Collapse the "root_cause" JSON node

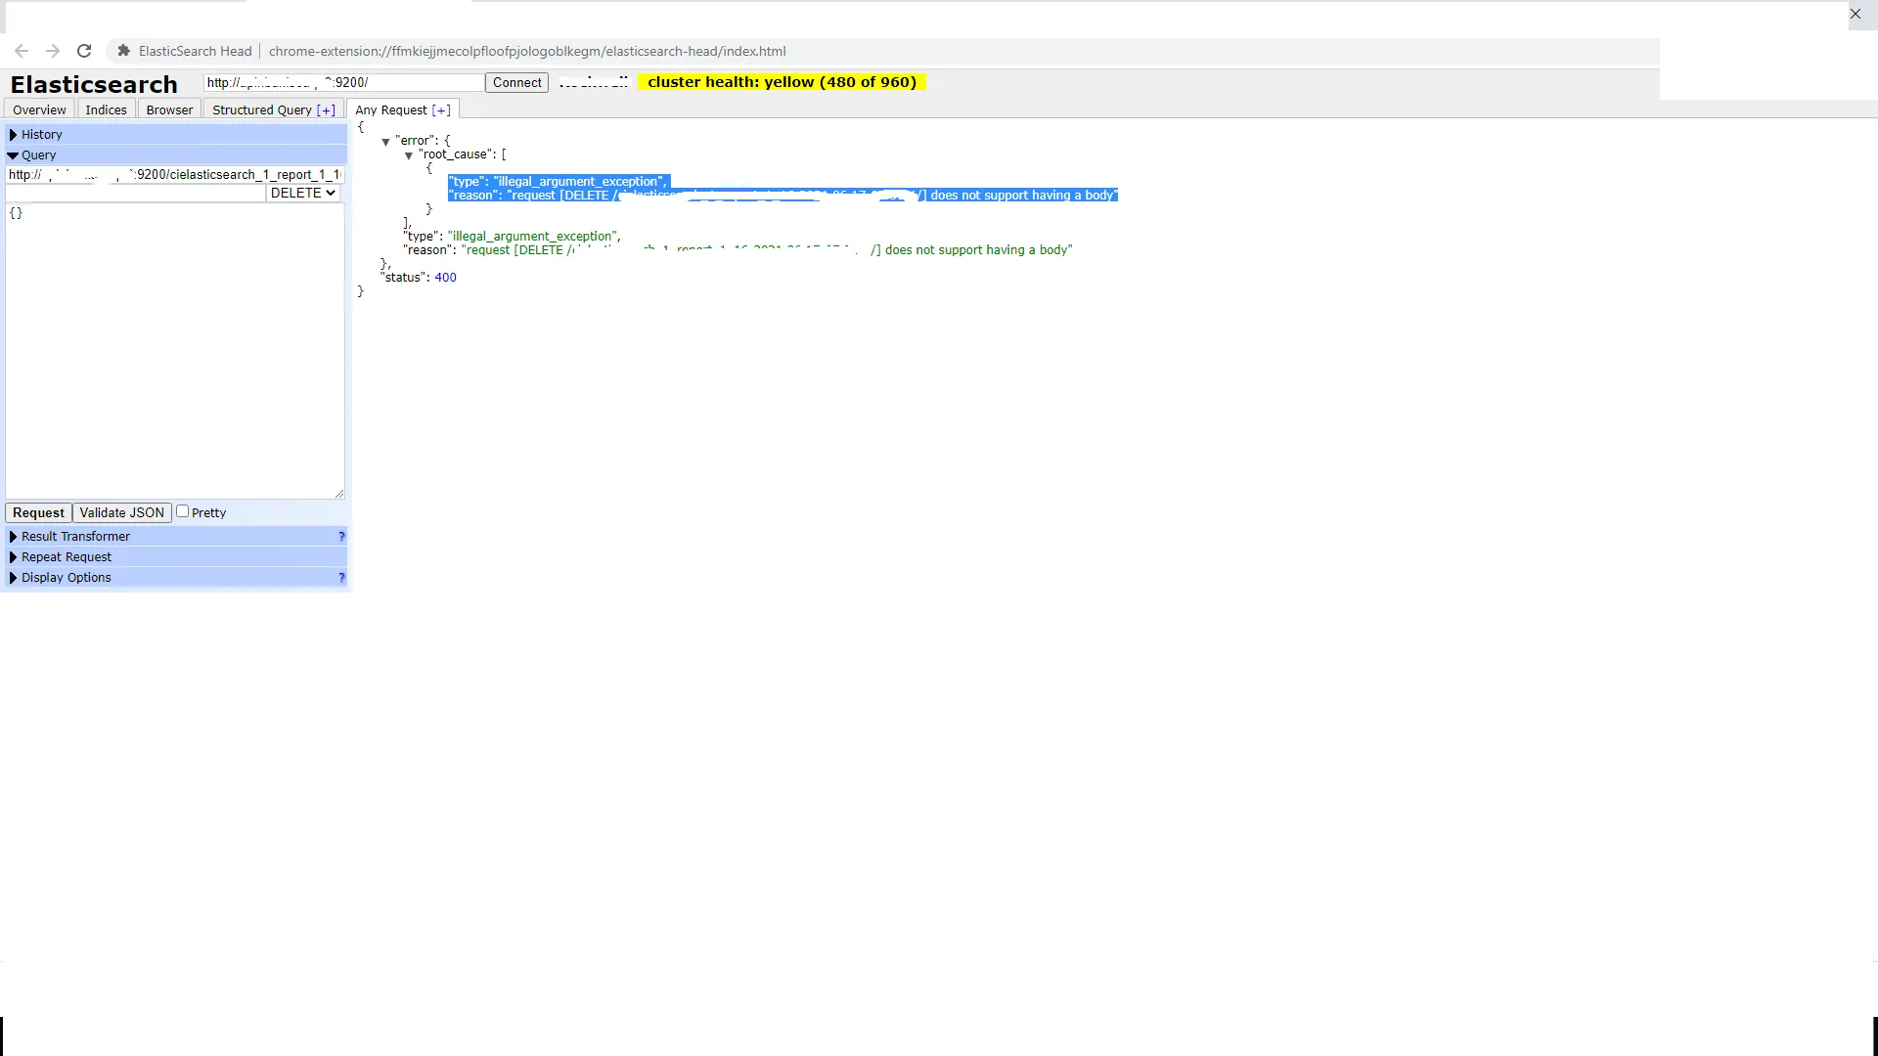point(409,155)
